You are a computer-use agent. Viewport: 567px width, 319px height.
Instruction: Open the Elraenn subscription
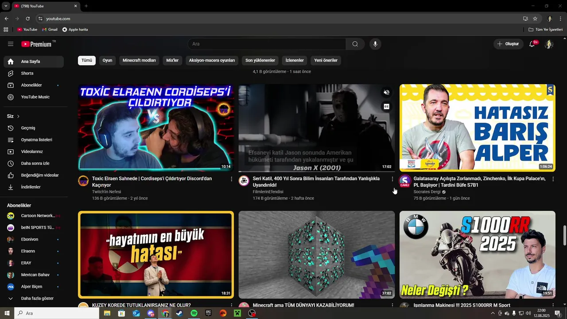point(34,251)
